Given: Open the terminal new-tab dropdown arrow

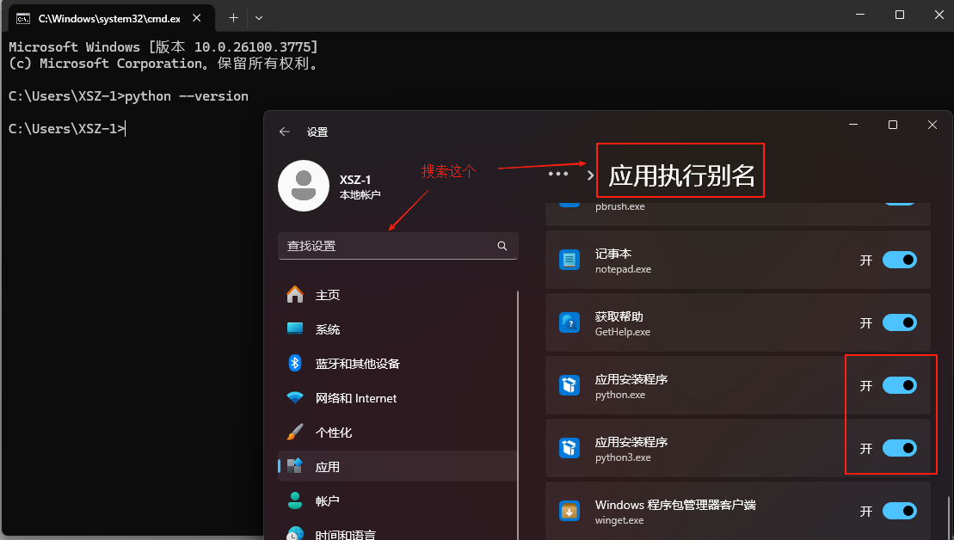Looking at the screenshot, I should tap(259, 17).
